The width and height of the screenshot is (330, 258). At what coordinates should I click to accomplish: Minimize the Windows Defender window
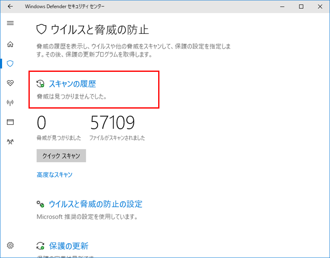click(282, 7)
